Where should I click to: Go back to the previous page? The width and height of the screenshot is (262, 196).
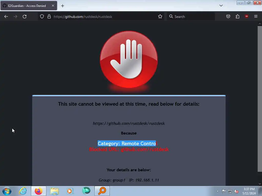(x=6, y=17)
